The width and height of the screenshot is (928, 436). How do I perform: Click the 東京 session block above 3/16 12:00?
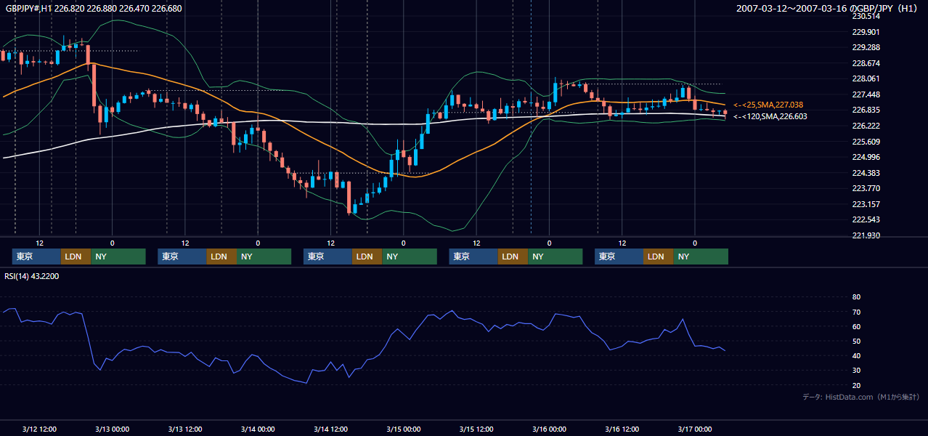click(x=619, y=257)
